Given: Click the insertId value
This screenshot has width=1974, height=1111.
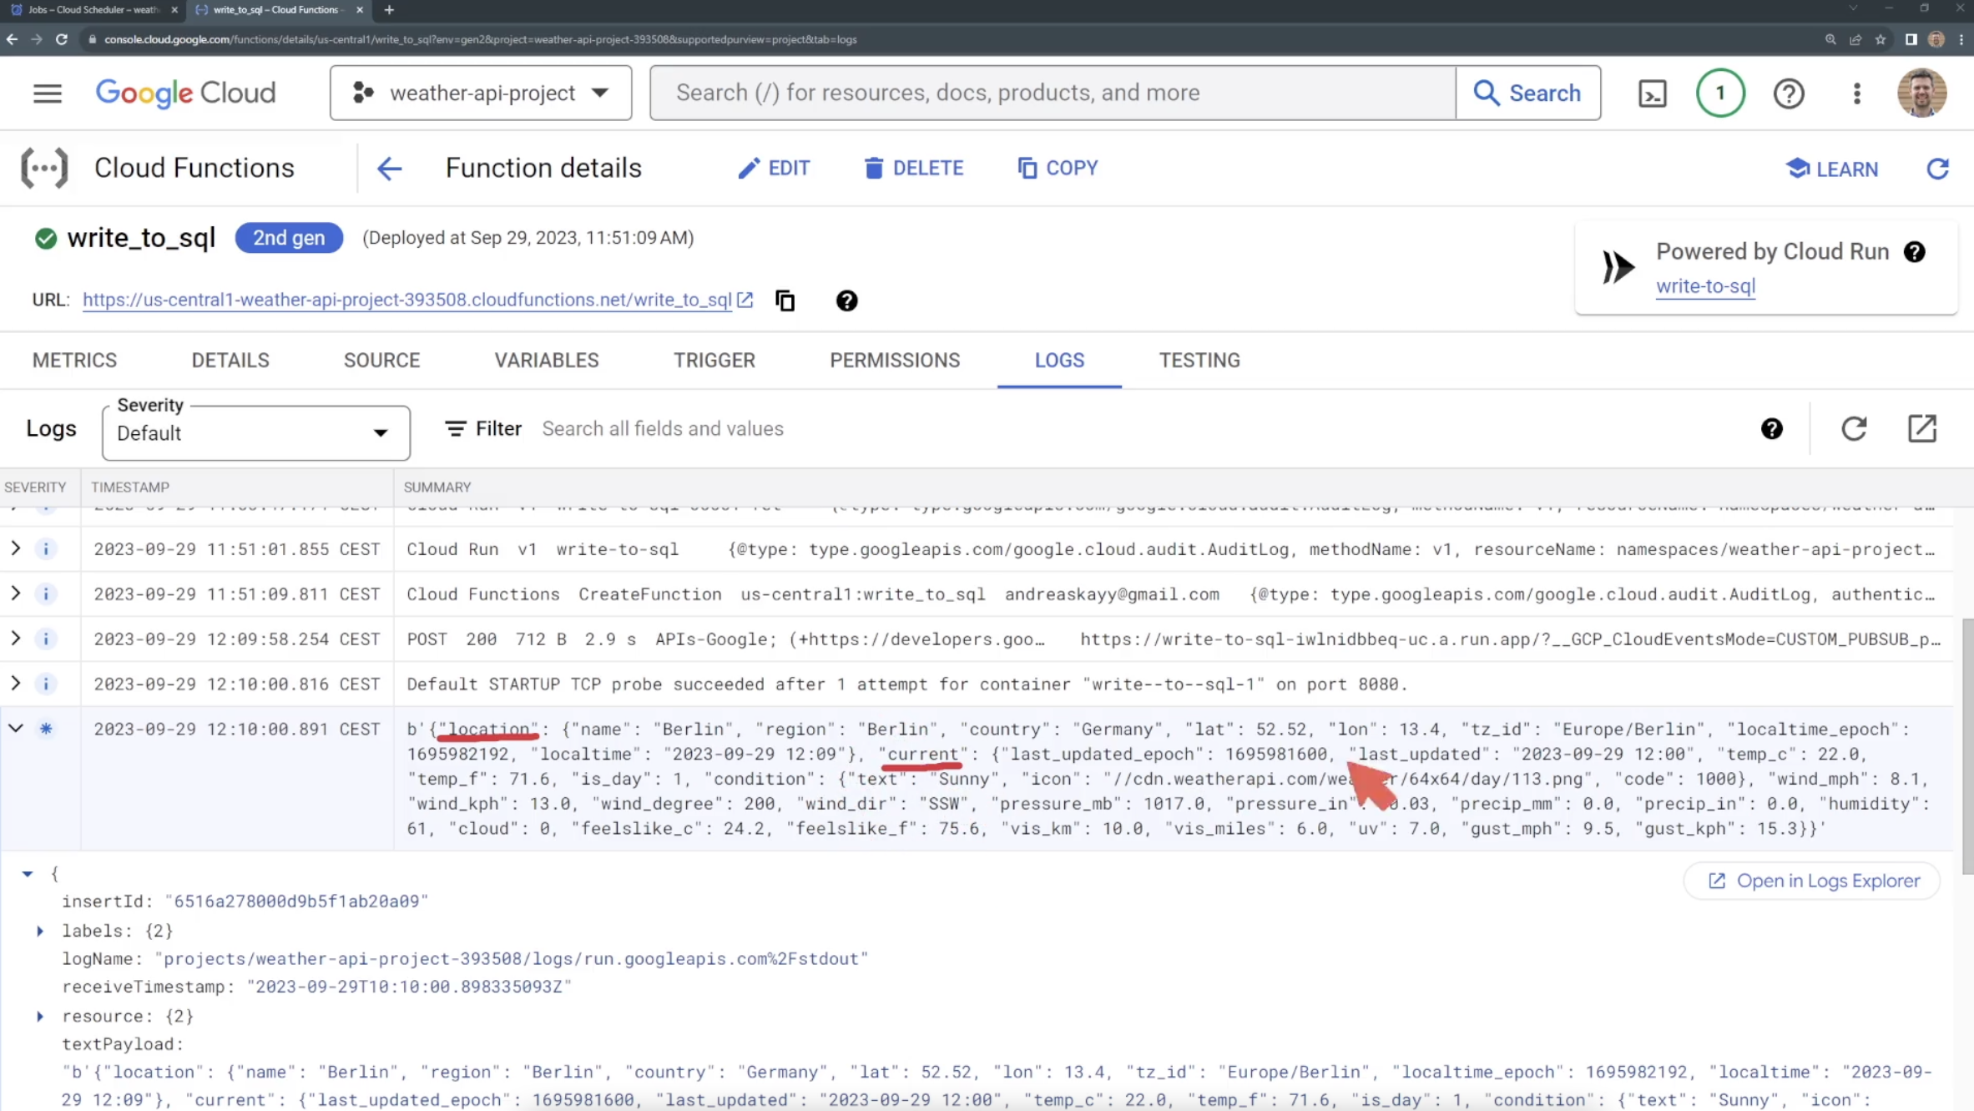Looking at the screenshot, I should click(x=296, y=901).
